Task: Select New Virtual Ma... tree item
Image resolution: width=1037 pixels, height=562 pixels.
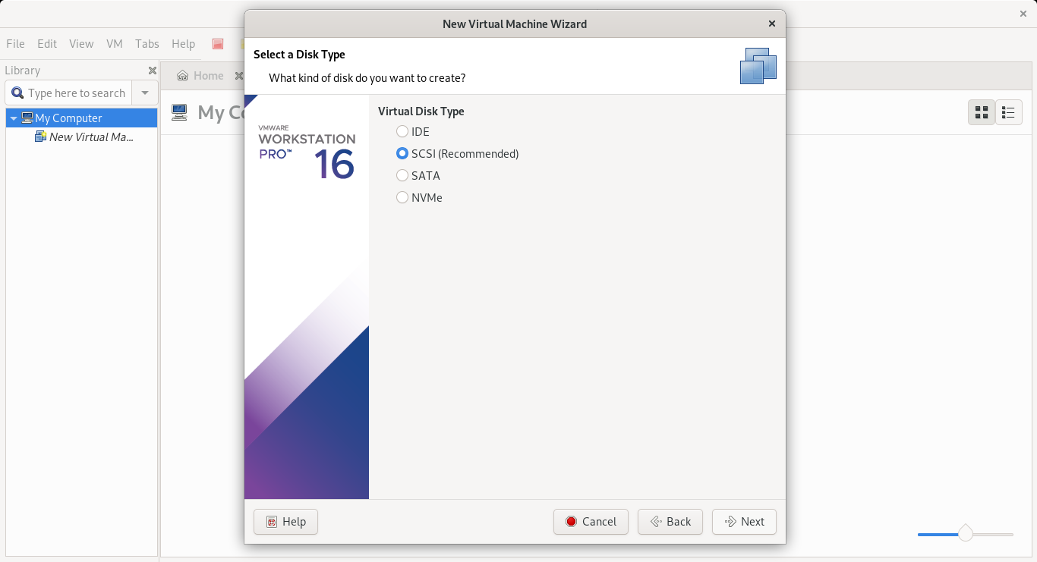Action: click(x=91, y=137)
